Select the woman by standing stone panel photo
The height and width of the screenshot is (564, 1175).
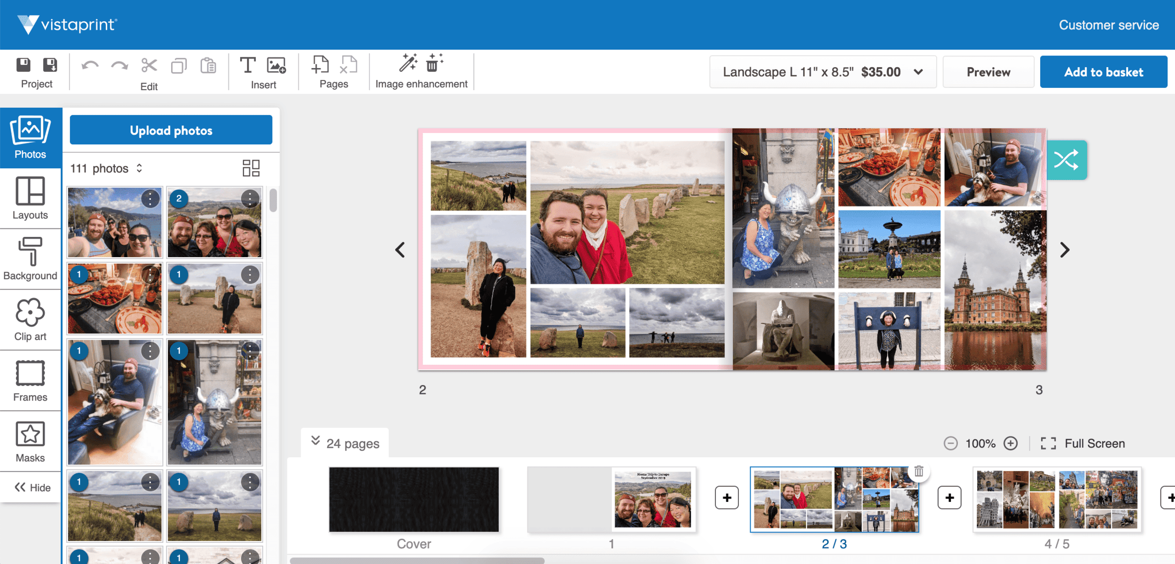click(214, 298)
